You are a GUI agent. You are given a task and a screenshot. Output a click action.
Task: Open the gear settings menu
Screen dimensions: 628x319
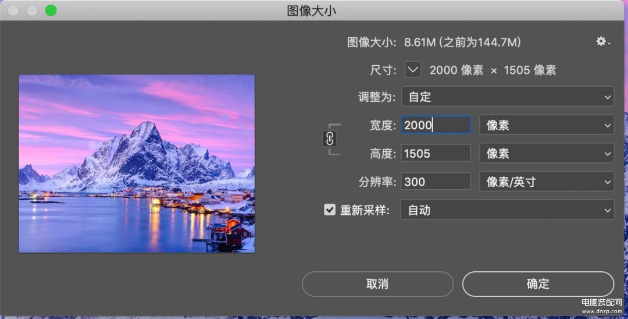click(x=603, y=41)
